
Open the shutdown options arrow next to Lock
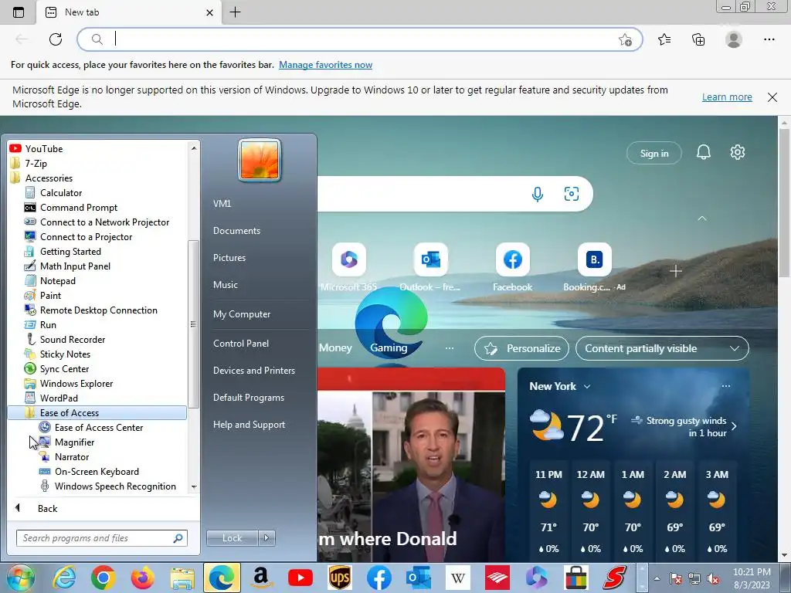(x=266, y=537)
